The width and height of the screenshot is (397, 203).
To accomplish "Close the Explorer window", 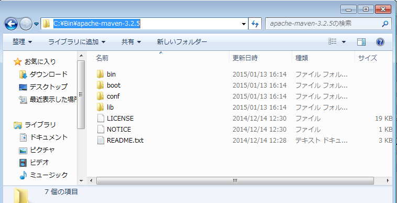I will (x=383, y=9).
